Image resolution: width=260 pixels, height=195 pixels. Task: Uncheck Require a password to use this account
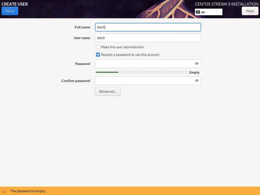pos(98,55)
